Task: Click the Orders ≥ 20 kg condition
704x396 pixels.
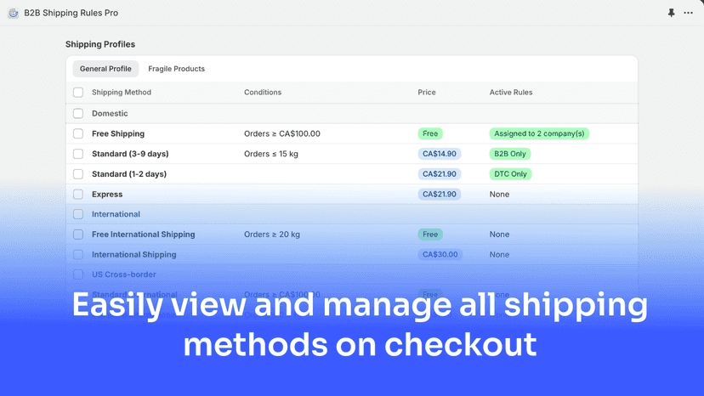Action: coord(272,235)
